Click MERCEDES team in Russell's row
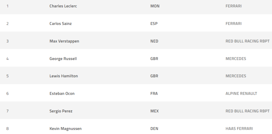272x134 pixels. coord(236,59)
